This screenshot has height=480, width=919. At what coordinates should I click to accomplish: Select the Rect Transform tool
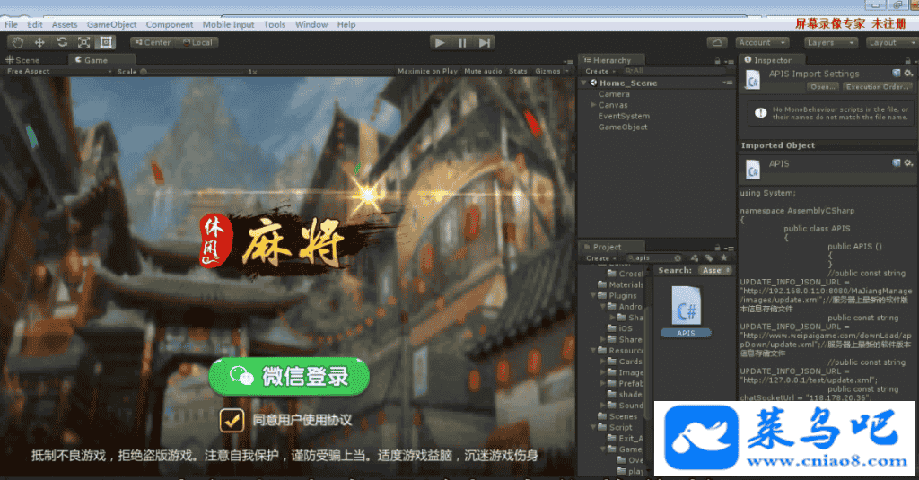pyautogui.click(x=106, y=42)
